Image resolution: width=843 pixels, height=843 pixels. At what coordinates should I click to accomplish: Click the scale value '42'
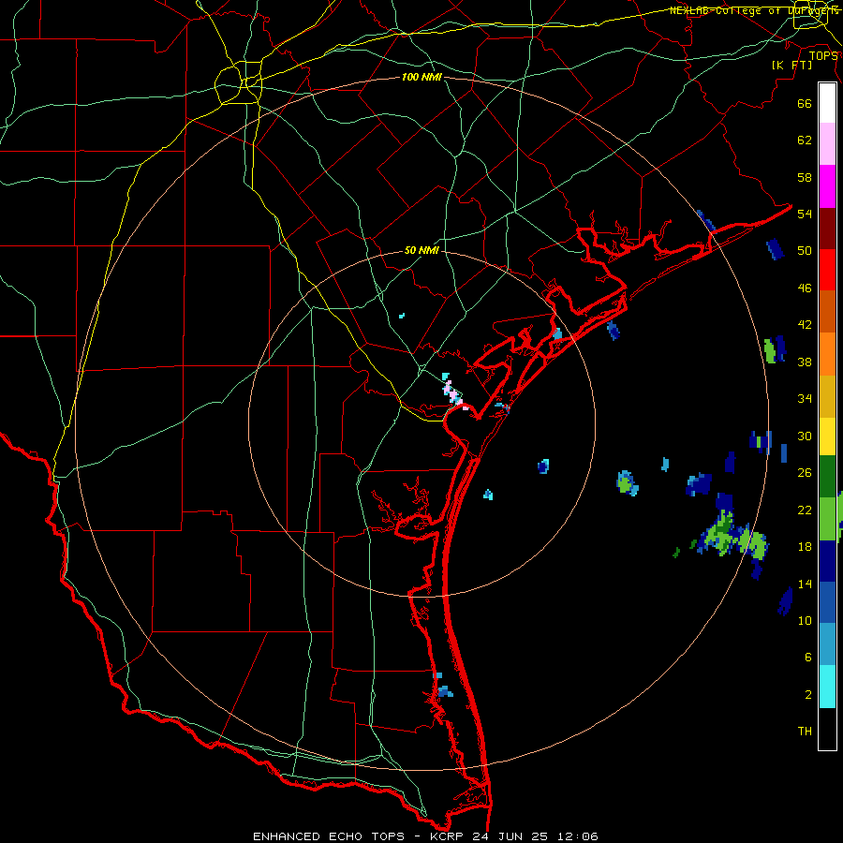805,325
